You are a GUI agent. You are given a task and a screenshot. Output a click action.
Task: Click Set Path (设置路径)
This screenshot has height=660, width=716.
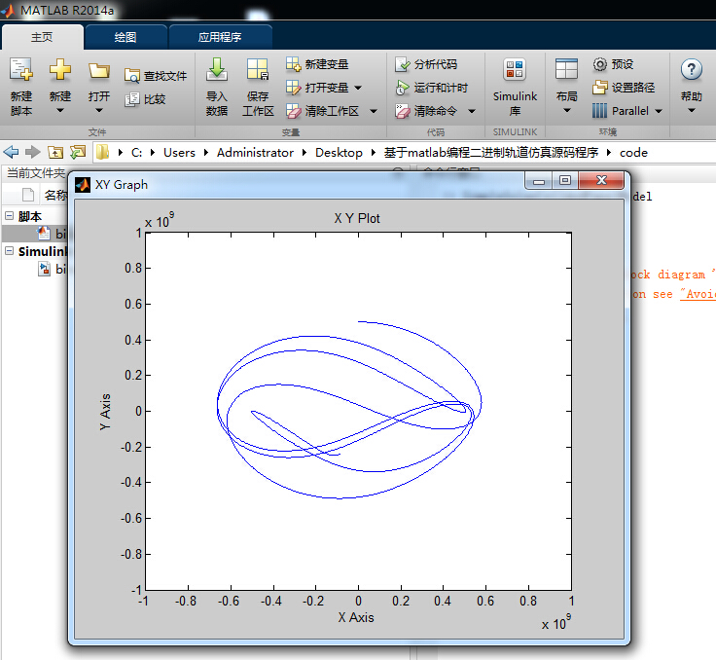point(624,88)
